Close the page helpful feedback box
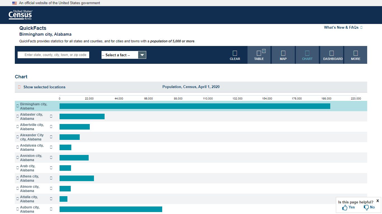382x214 pixels. click(x=378, y=201)
